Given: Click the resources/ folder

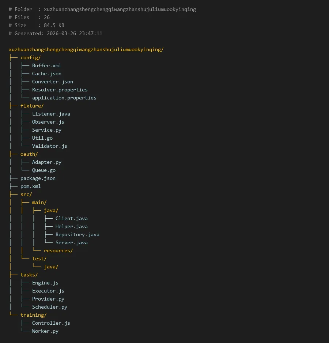Looking at the screenshot, I should [58, 250].
